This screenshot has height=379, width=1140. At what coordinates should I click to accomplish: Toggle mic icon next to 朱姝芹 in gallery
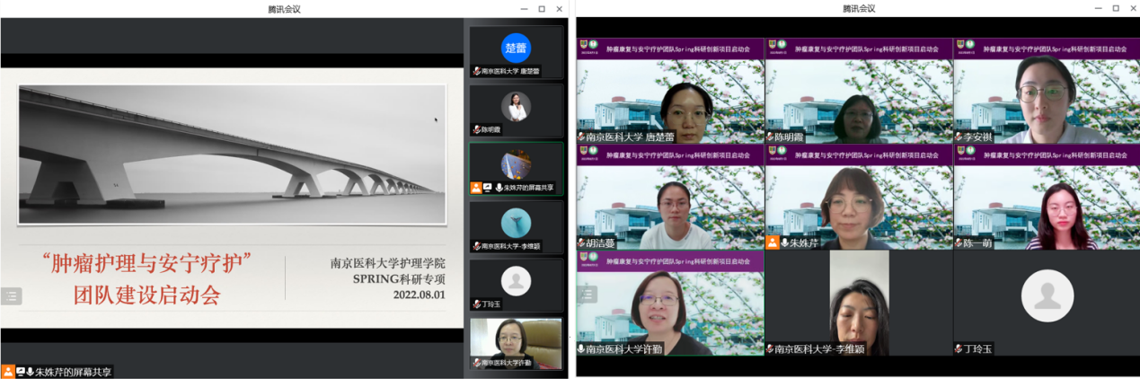[x=784, y=242]
